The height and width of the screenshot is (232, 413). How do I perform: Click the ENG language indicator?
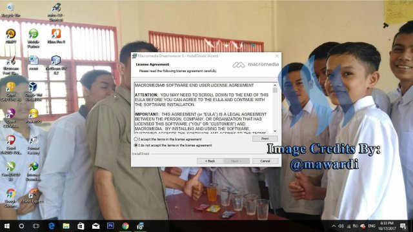372,226
